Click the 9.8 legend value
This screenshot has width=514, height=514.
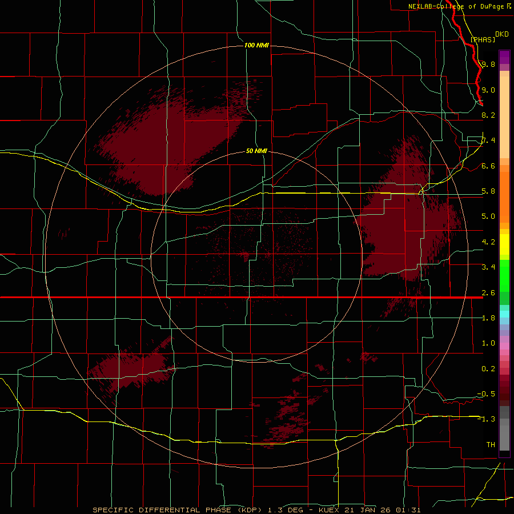click(488, 64)
